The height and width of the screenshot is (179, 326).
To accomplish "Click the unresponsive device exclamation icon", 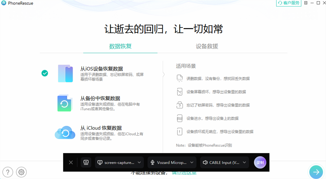I will coord(180,132).
